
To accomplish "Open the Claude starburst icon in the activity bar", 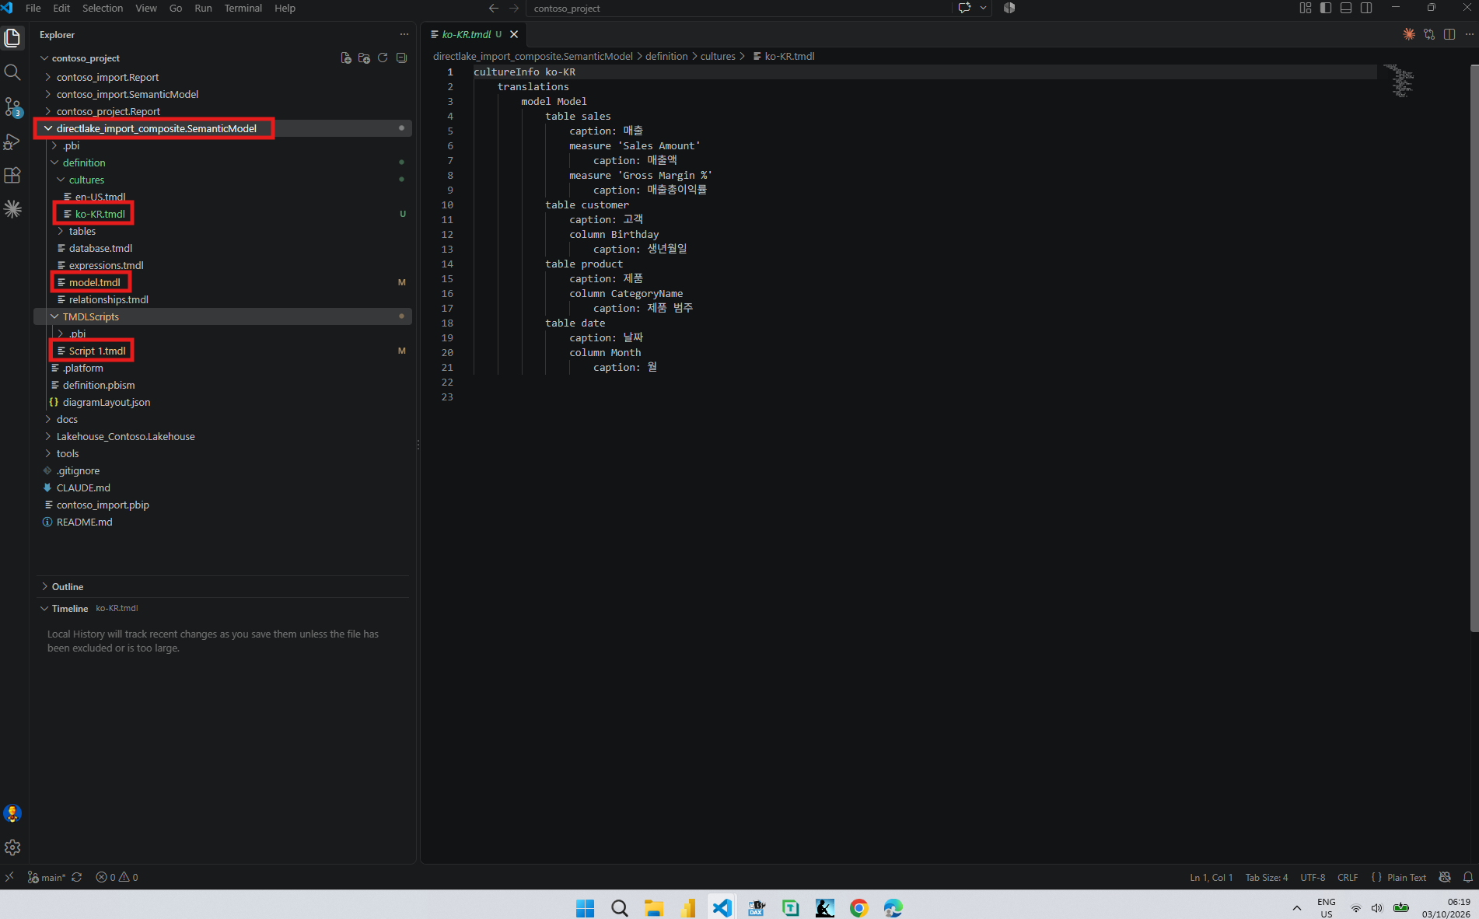I will click(x=12, y=209).
